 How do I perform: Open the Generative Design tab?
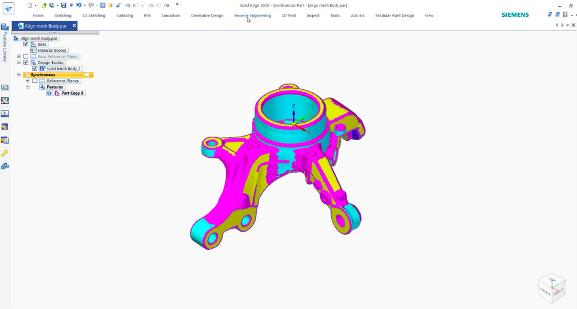pos(207,16)
